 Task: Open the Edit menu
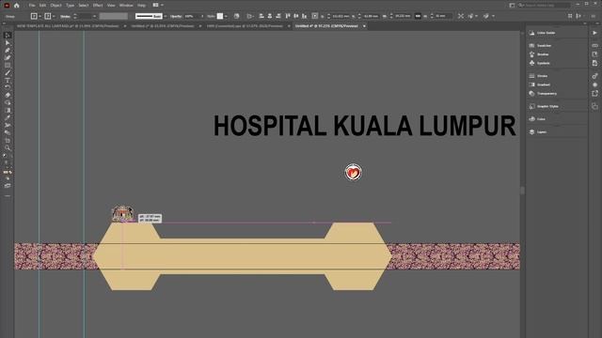[x=42, y=6]
